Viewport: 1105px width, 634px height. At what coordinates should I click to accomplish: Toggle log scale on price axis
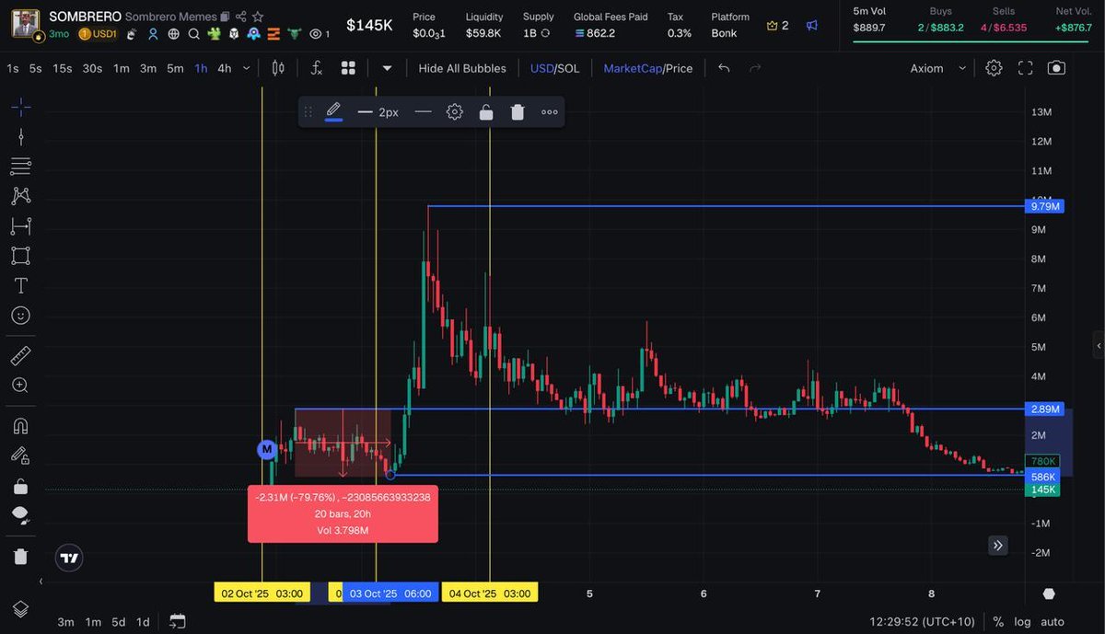(1023, 622)
